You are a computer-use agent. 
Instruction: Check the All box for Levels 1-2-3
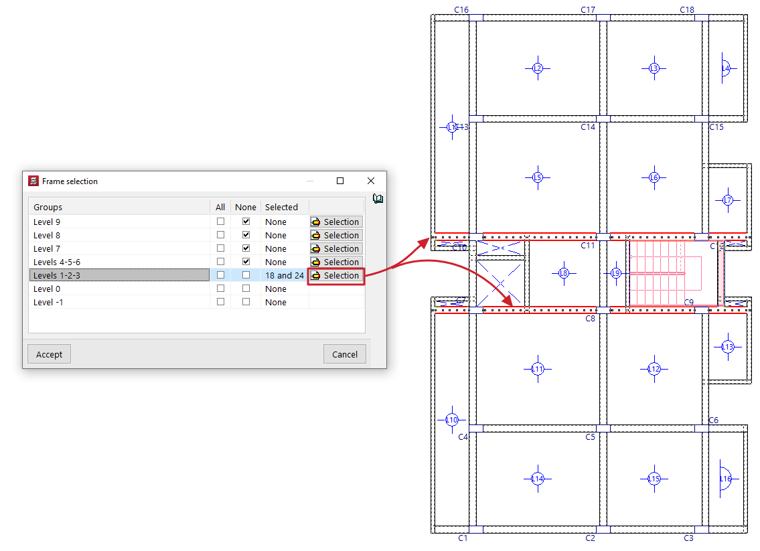coord(220,274)
